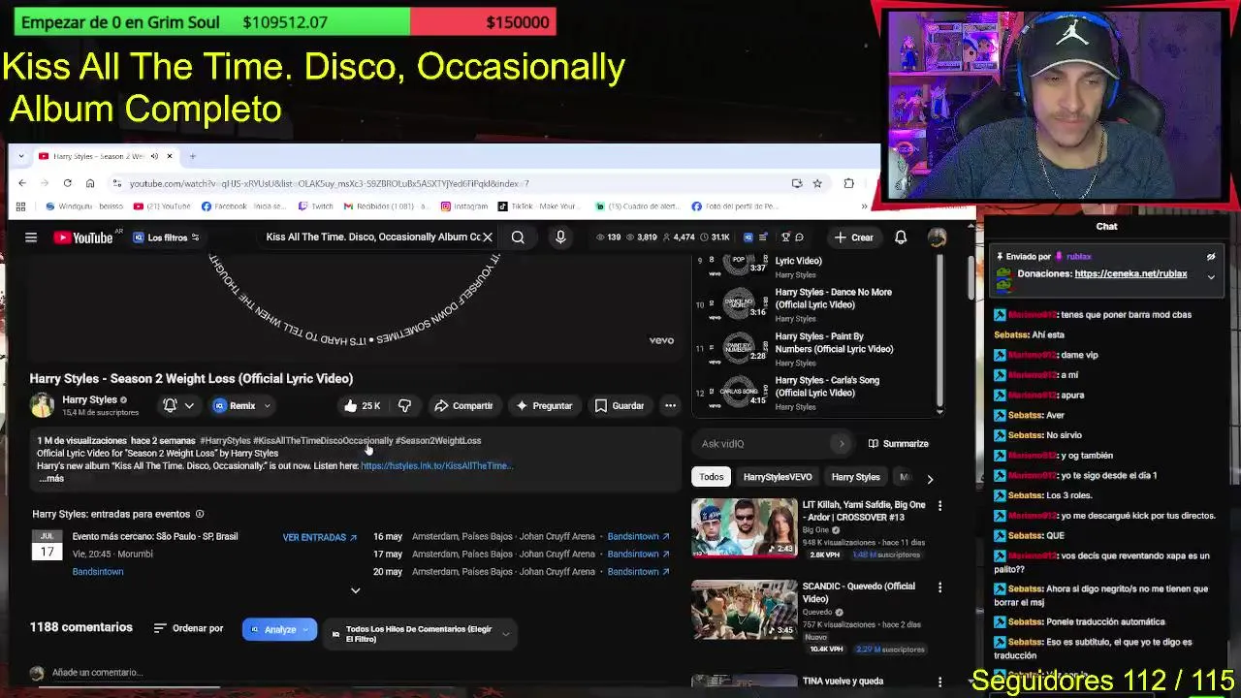Open options for SCANDIC Quevedo video
This screenshot has width=1241, height=698.
939,587
